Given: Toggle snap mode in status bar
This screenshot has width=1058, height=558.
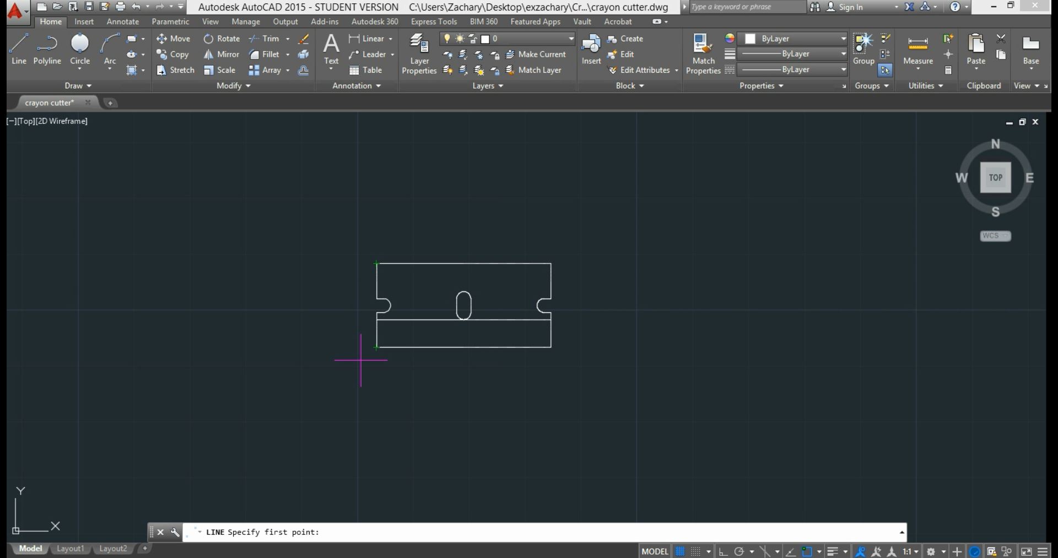Looking at the screenshot, I should (696, 551).
